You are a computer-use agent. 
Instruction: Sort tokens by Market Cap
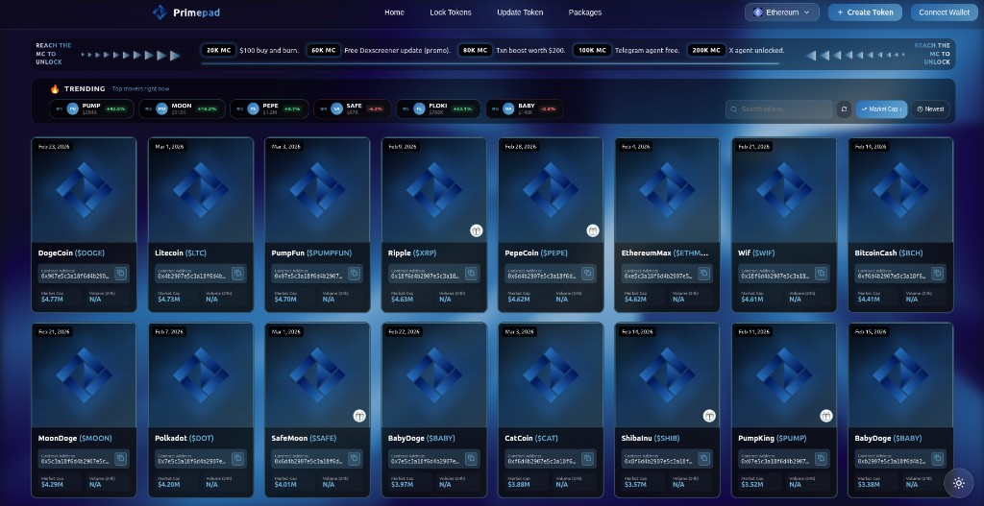[x=882, y=109]
